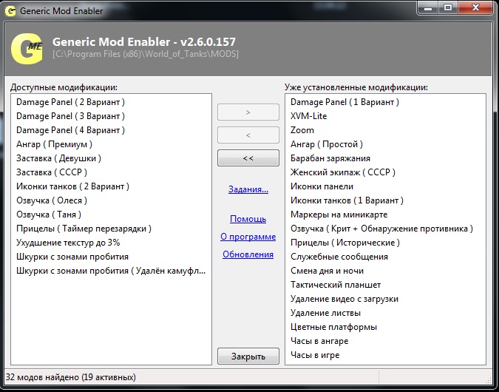Click the MODS folder path in header

coord(146,54)
